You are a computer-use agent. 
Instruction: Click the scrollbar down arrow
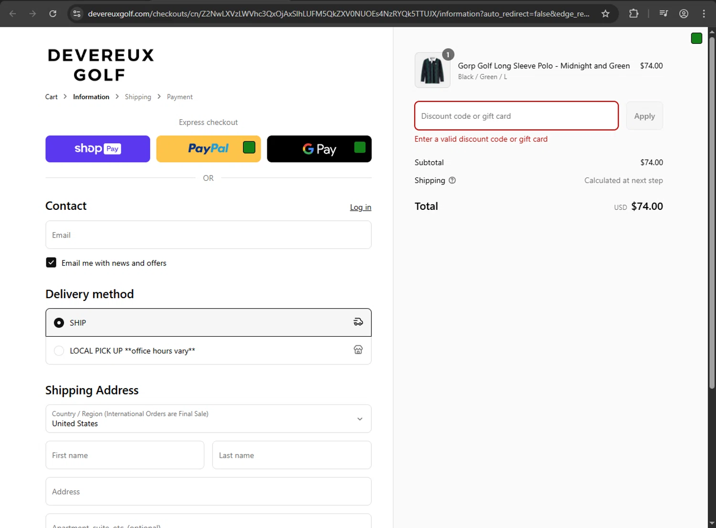(712, 523)
